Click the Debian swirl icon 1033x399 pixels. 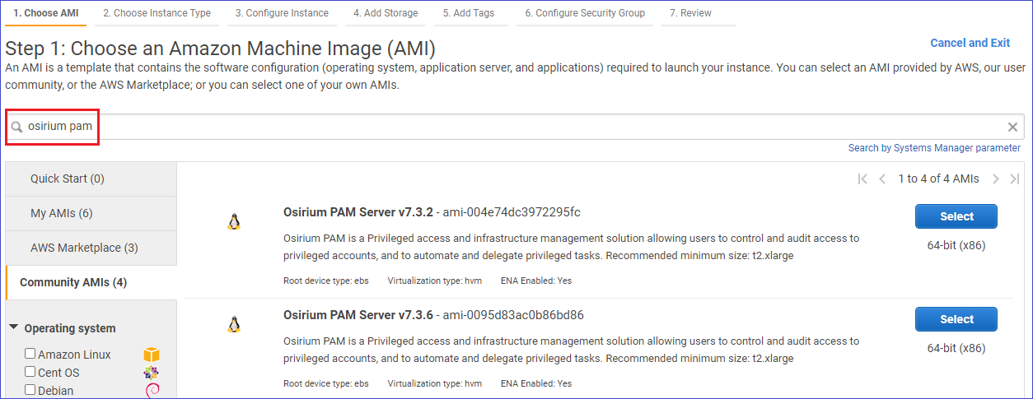[x=152, y=391]
